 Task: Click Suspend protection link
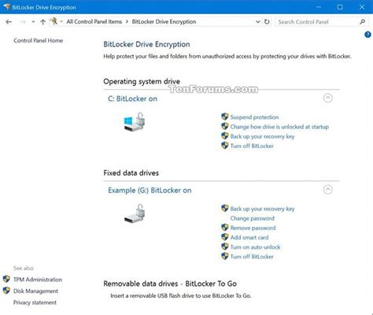254,117
